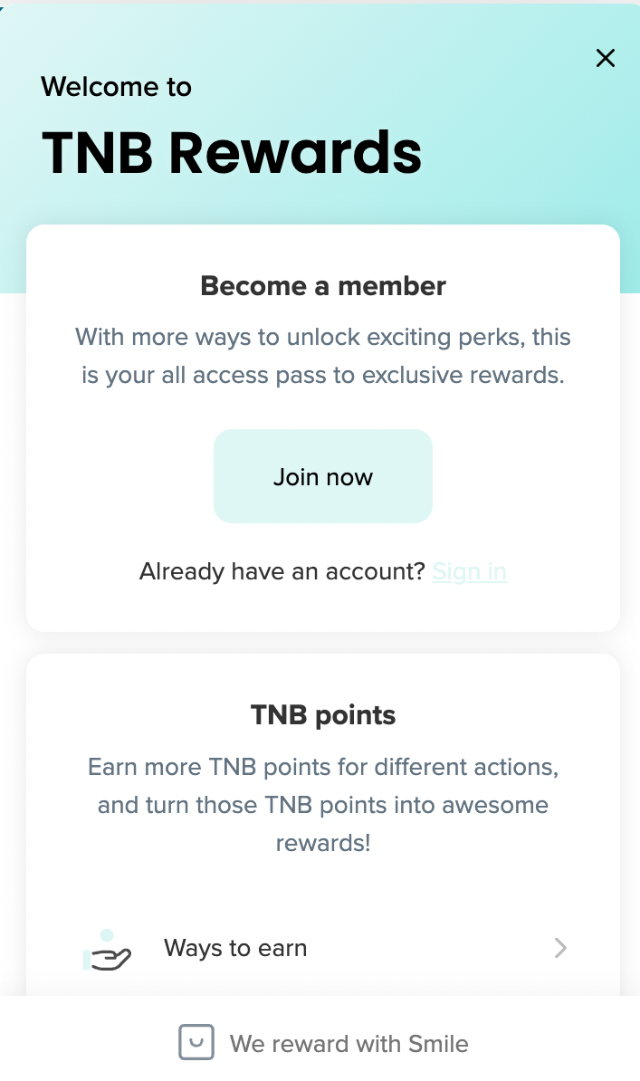Viewport: 640px width, 1081px height.
Task: Select the TNB points heading
Action: coord(323,715)
